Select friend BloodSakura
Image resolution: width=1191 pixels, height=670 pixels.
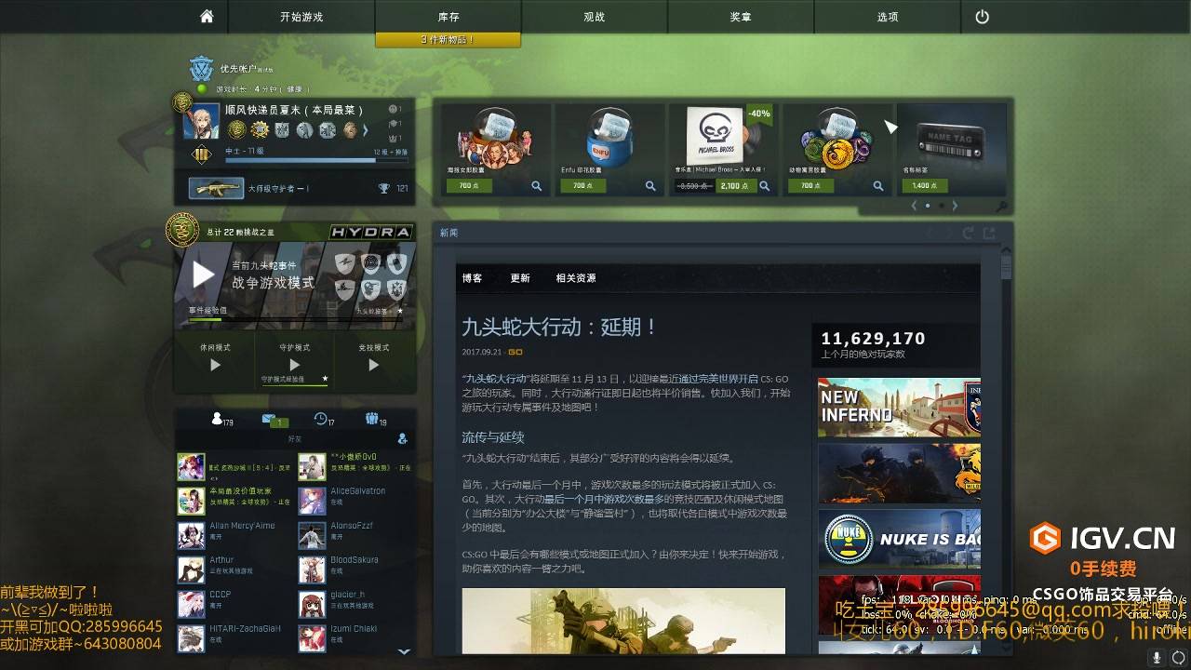pyautogui.click(x=356, y=570)
